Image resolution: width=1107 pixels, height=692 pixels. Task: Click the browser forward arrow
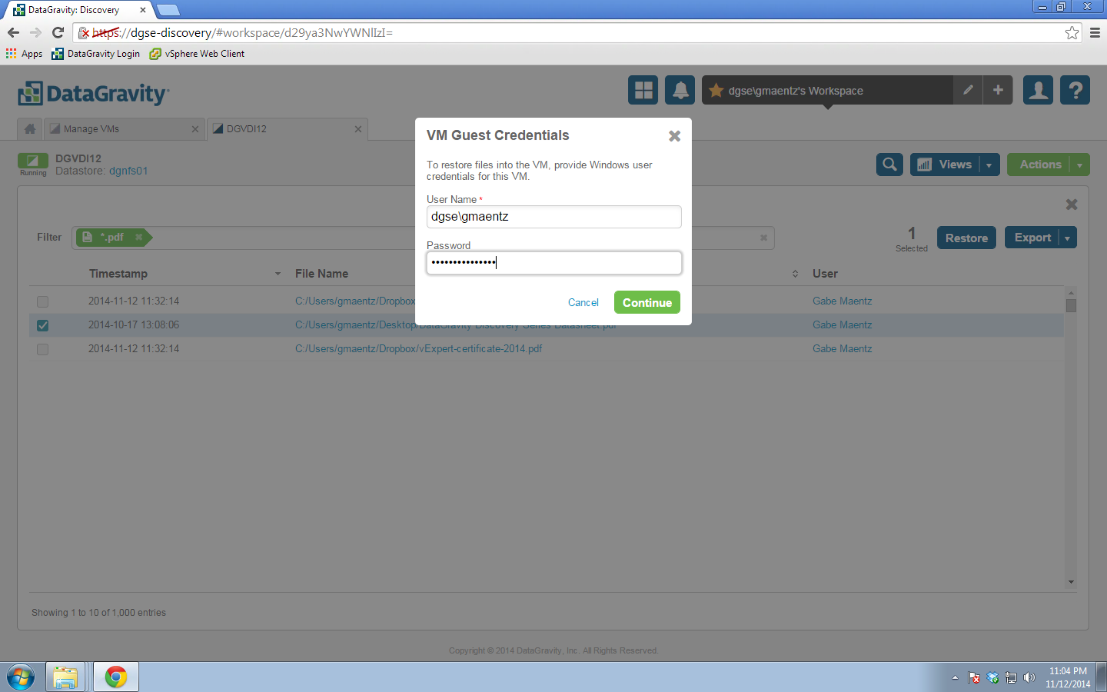coord(35,32)
